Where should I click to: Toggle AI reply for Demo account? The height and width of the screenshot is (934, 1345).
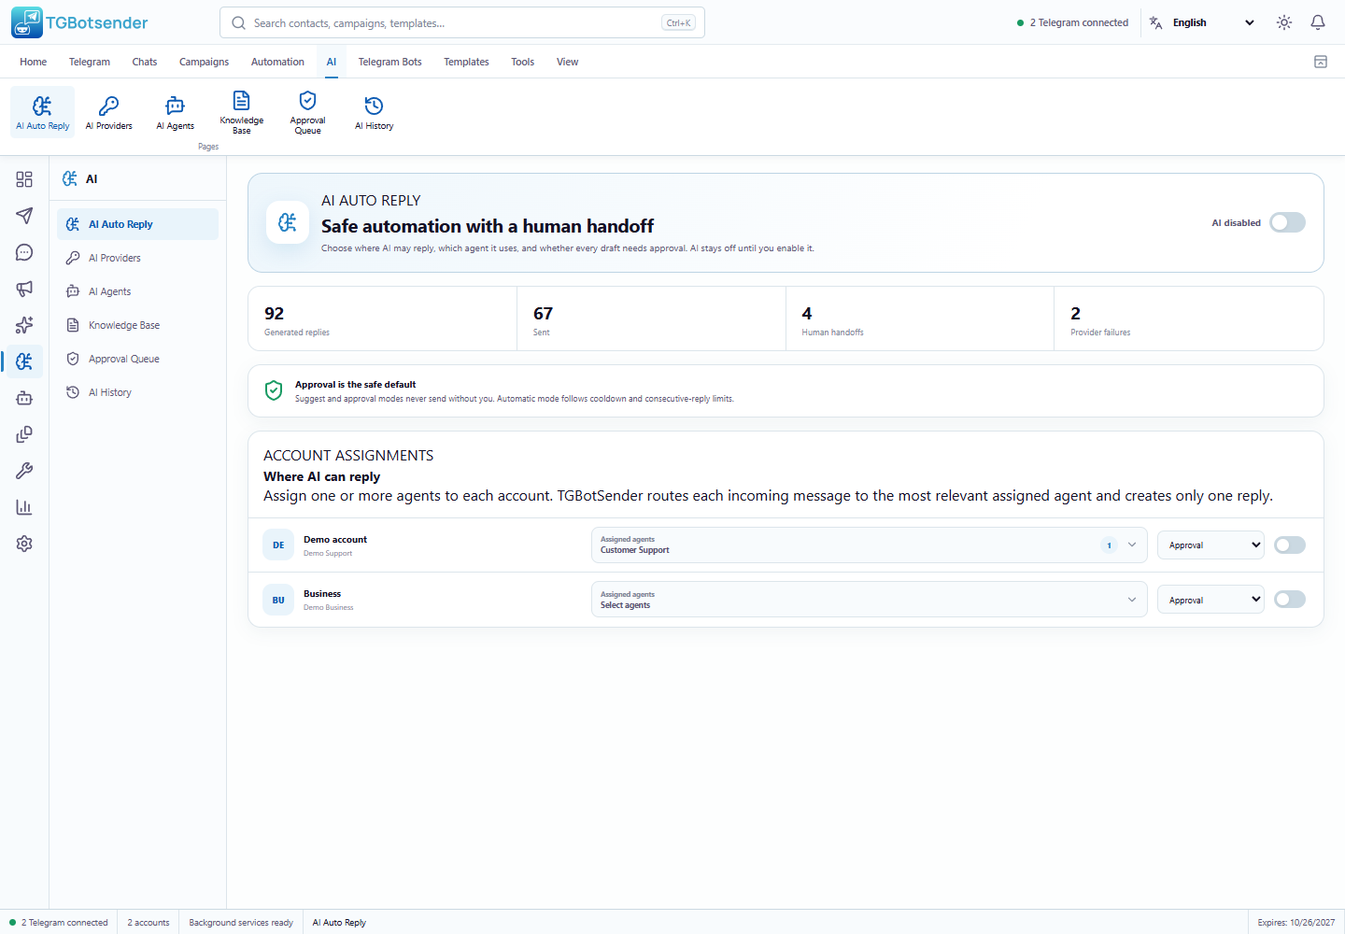click(x=1290, y=545)
